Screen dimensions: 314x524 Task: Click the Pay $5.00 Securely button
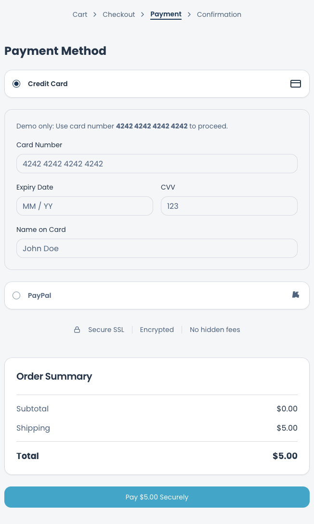(x=157, y=497)
